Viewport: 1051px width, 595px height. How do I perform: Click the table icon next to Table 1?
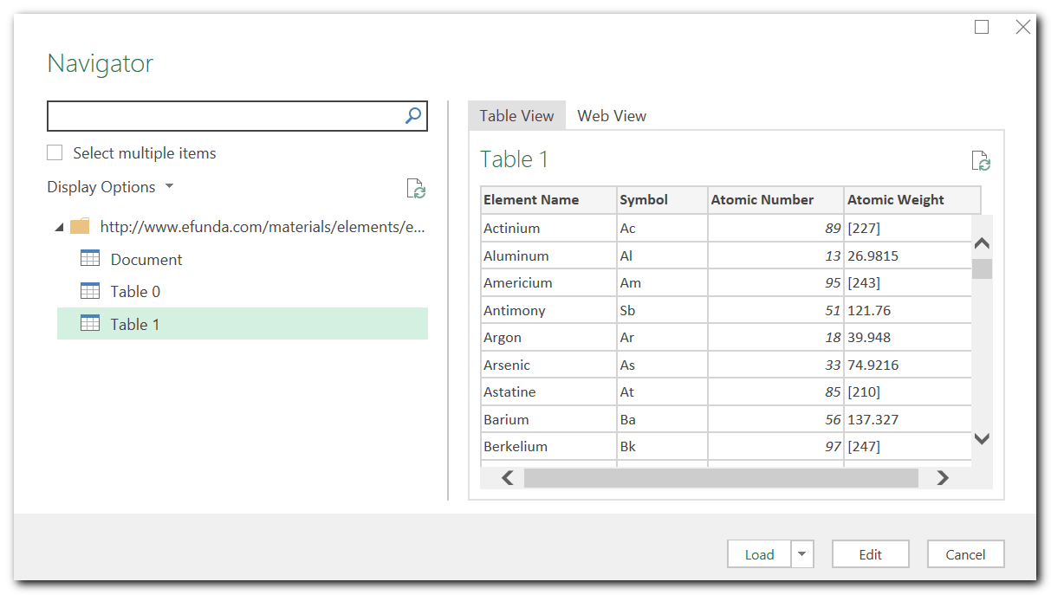click(x=90, y=323)
